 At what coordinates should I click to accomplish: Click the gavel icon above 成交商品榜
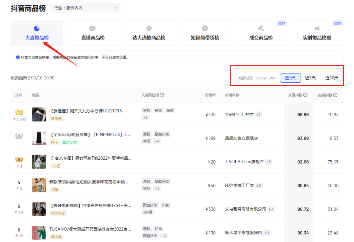(261, 28)
